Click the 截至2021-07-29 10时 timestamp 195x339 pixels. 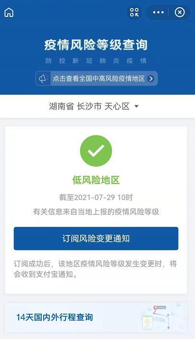[96, 197]
